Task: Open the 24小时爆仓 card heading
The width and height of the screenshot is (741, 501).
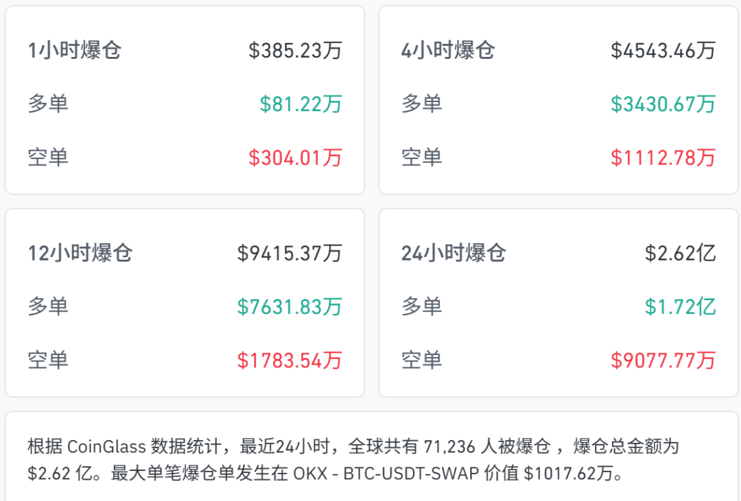Action: pyautogui.click(x=454, y=253)
